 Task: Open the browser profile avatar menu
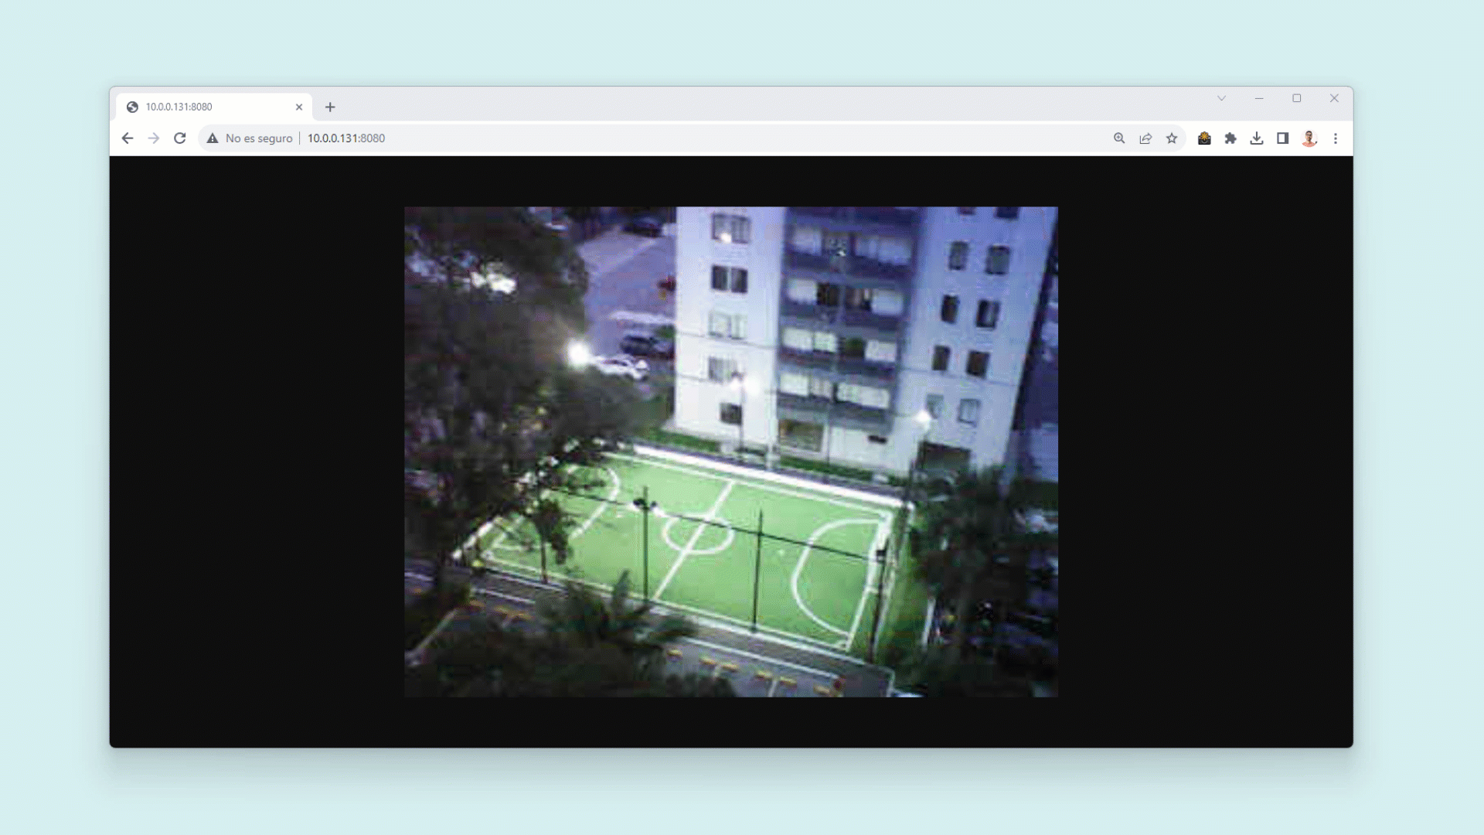click(1309, 138)
